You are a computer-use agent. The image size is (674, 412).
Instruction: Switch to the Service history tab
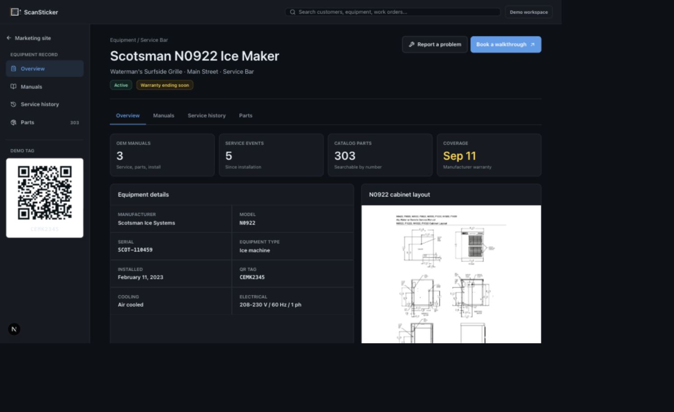(207, 115)
